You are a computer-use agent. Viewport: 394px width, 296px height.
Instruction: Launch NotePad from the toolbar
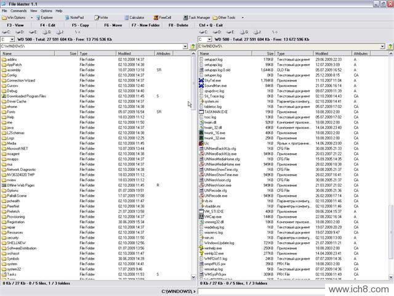(x=74, y=18)
